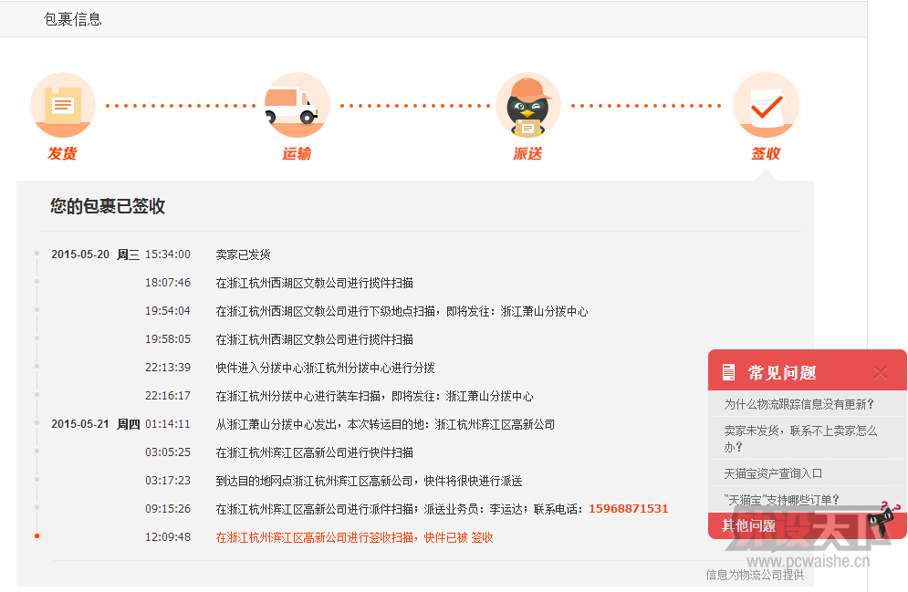
Task: Click the 运输 delivery truck icon
Action: (x=297, y=105)
